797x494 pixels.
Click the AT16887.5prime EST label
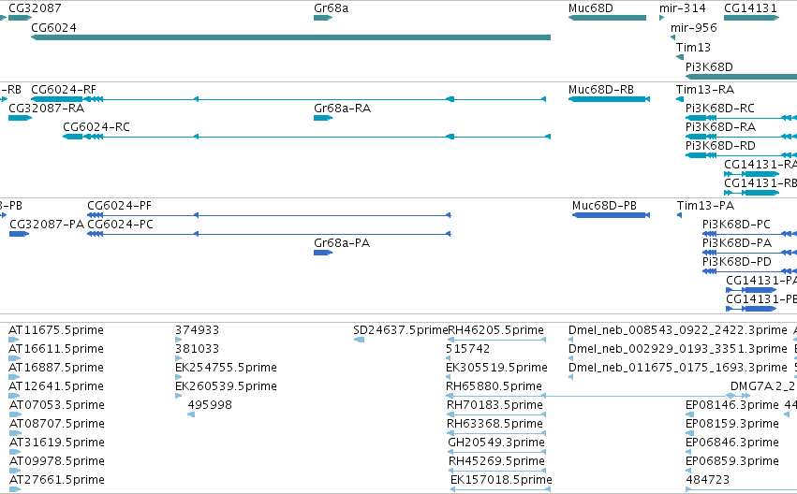point(56,368)
